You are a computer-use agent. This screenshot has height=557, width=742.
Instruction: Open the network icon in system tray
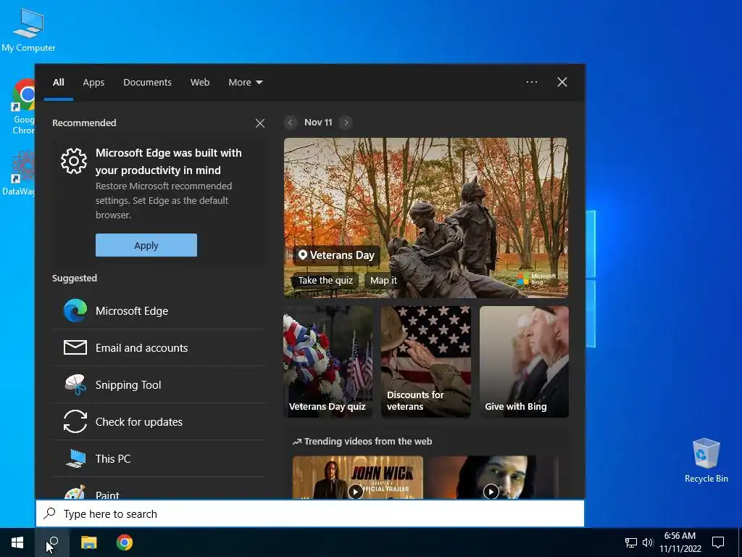(631, 542)
